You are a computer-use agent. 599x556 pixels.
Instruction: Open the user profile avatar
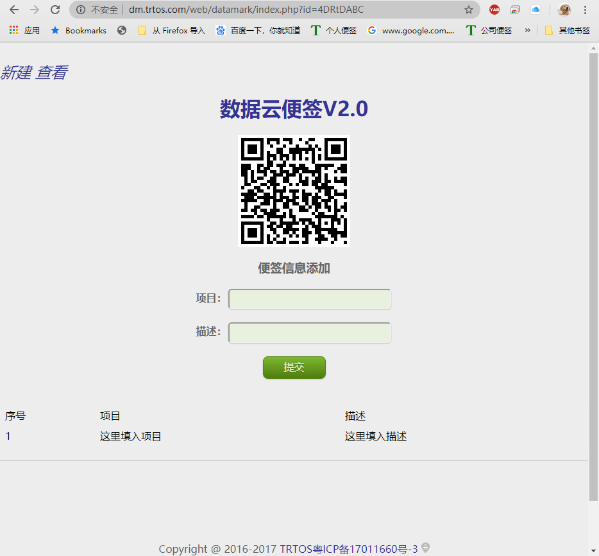tap(564, 10)
